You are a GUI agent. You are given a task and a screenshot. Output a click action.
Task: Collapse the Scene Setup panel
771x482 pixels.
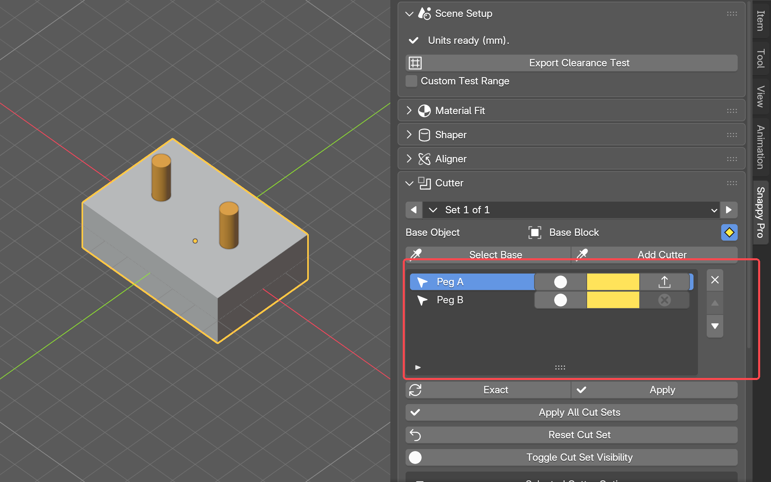[409, 14]
